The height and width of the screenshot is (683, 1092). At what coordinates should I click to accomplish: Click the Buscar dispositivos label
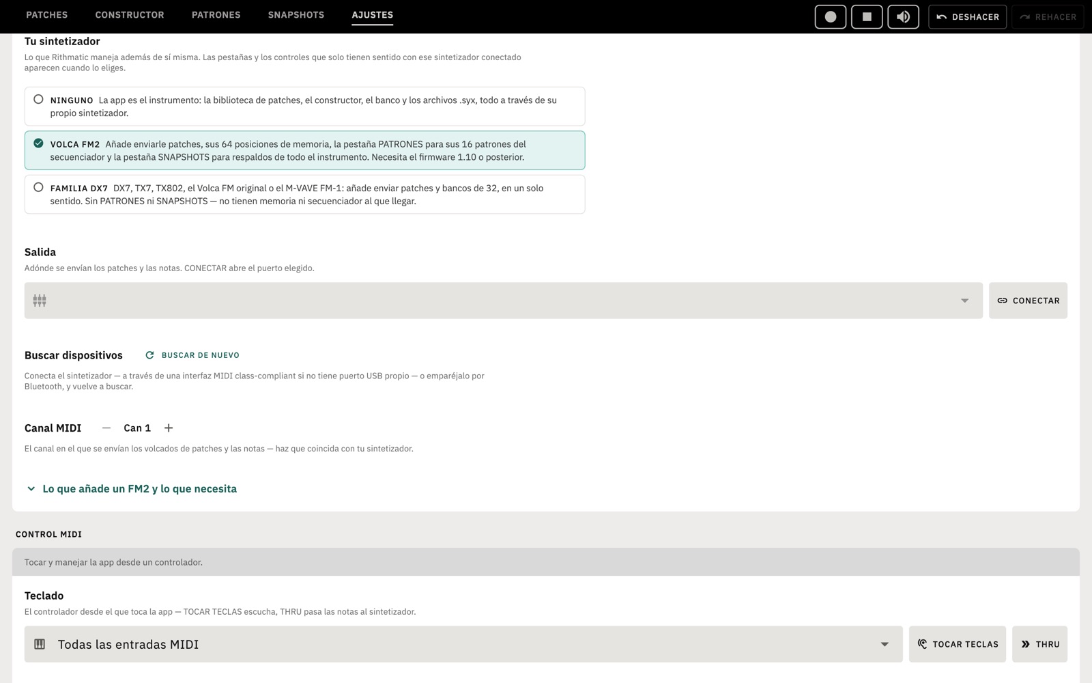74,355
